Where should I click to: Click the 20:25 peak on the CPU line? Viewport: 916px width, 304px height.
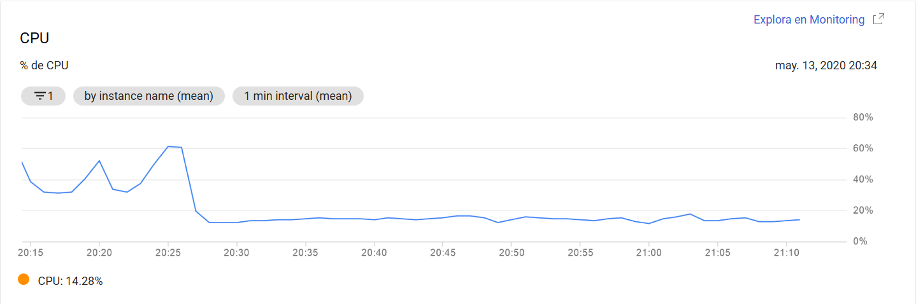(169, 146)
